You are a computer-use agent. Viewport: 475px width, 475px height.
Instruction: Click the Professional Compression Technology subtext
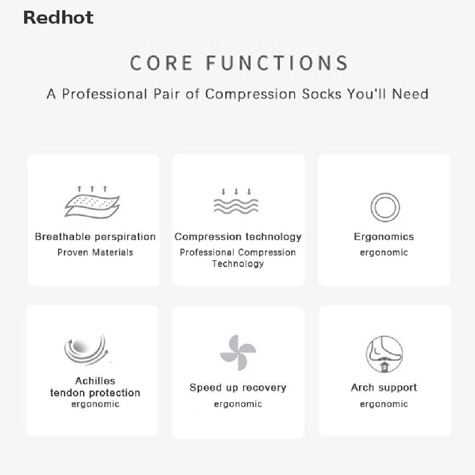pos(238,258)
